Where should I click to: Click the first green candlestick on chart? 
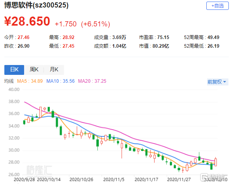tap(25, 123)
